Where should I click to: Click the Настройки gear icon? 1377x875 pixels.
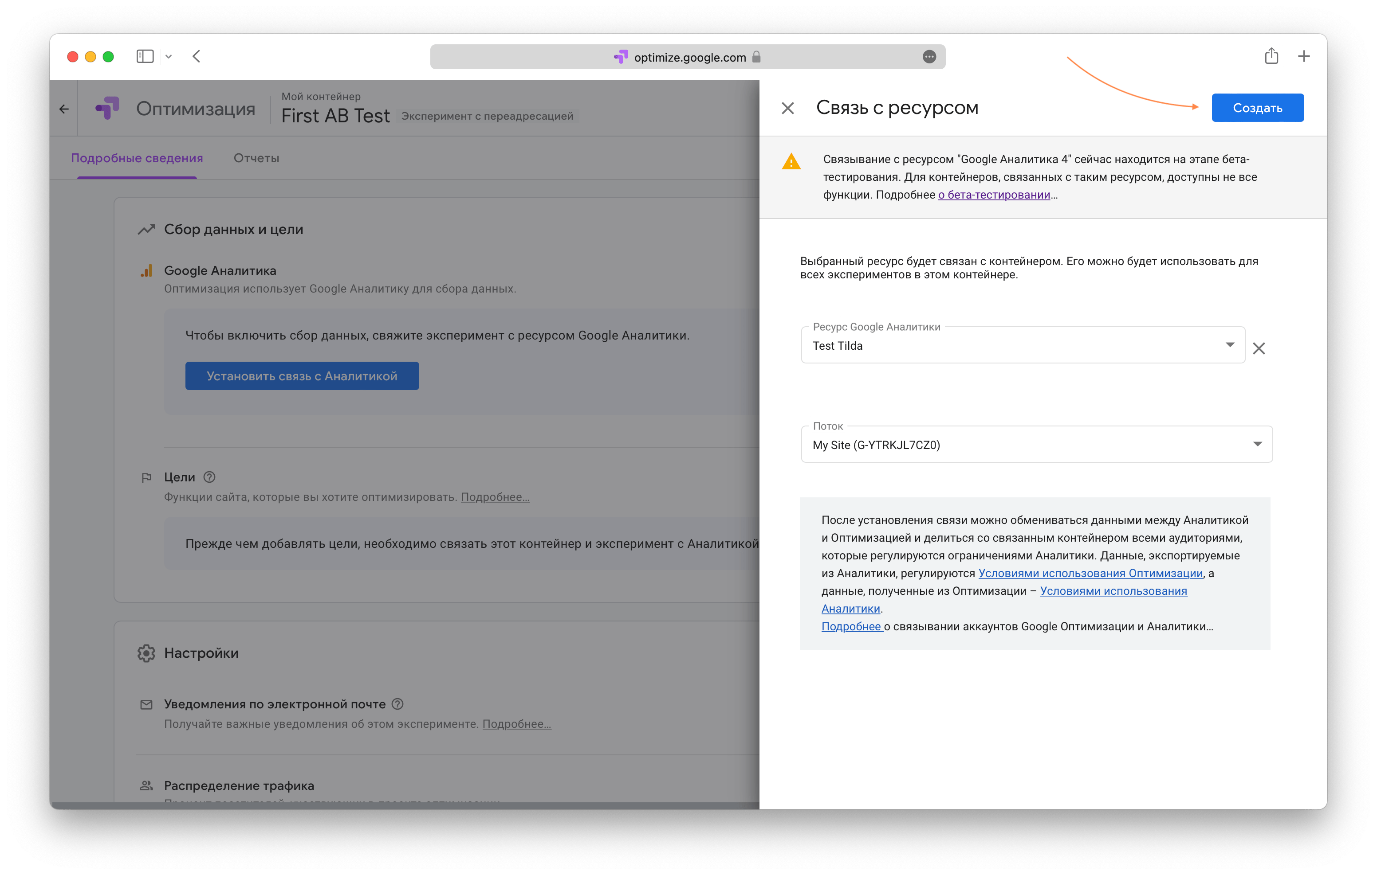click(146, 652)
